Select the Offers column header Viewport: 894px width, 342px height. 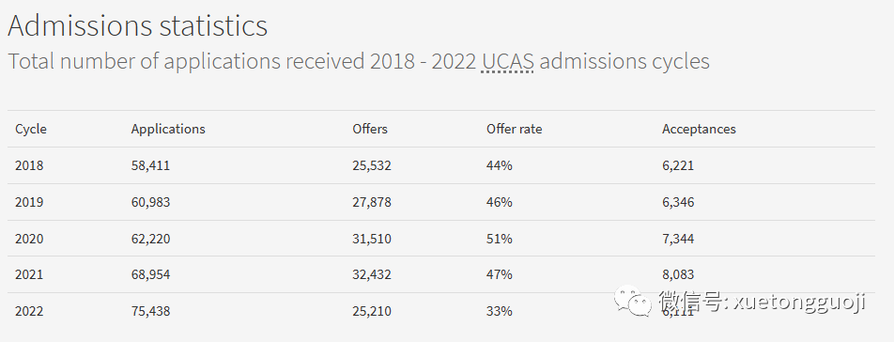pyautogui.click(x=370, y=129)
